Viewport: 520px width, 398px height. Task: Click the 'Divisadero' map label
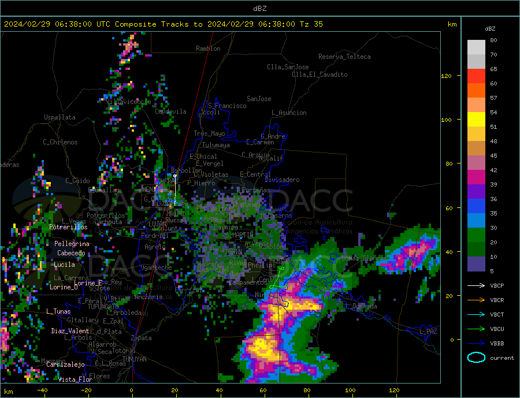[282, 180]
